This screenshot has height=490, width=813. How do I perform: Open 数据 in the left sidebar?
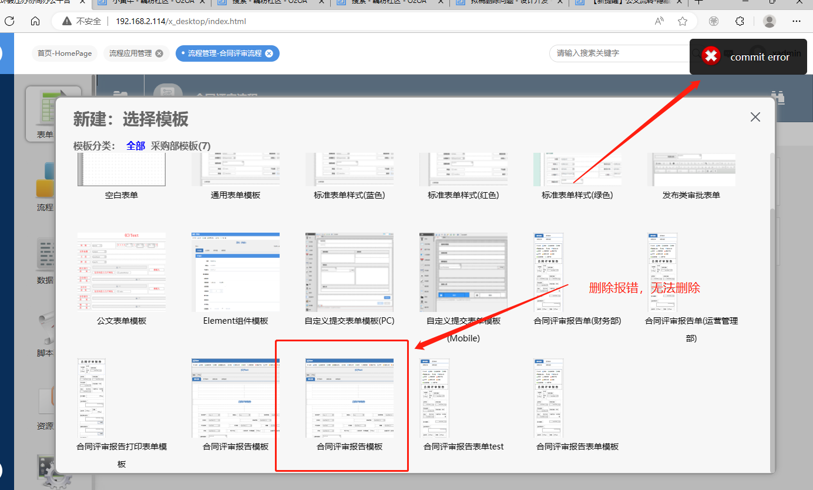(45, 261)
